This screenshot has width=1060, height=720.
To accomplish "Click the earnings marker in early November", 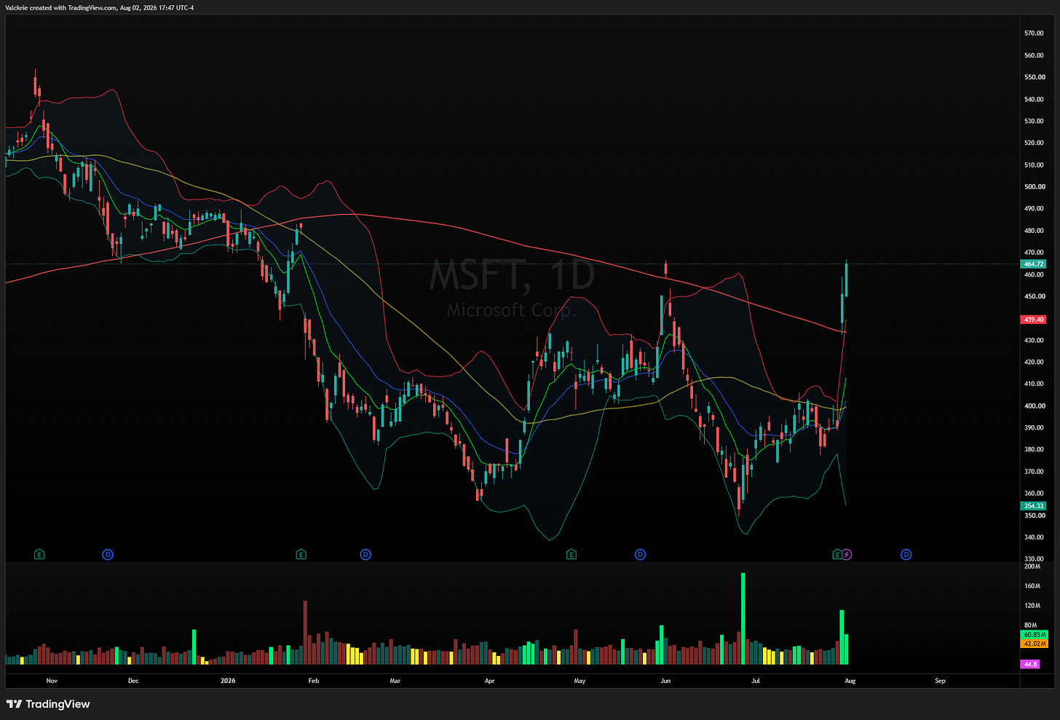I will point(39,555).
